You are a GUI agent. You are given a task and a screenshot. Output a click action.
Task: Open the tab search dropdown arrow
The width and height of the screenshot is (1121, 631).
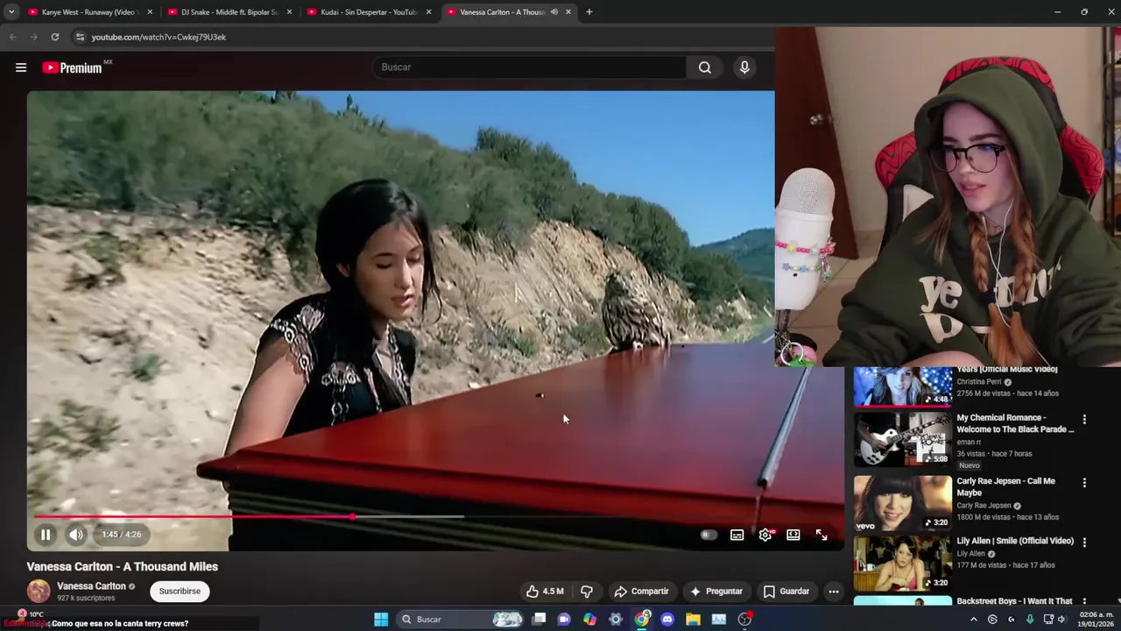11,12
